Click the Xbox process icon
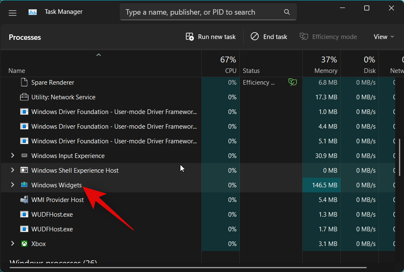 point(24,244)
